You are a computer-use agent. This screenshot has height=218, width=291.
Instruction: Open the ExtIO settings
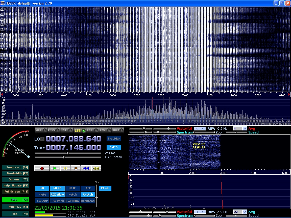114,147
